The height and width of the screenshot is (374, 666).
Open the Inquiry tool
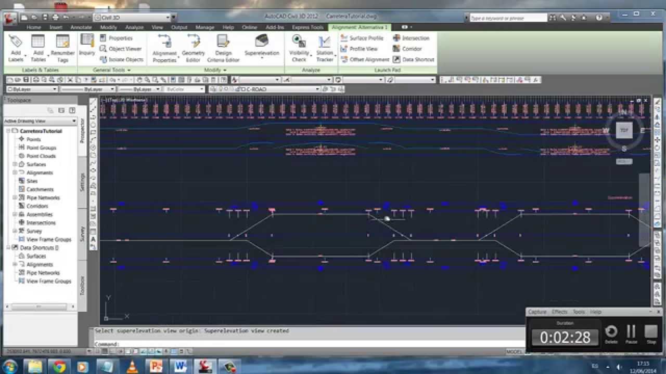click(x=87, y=46)
